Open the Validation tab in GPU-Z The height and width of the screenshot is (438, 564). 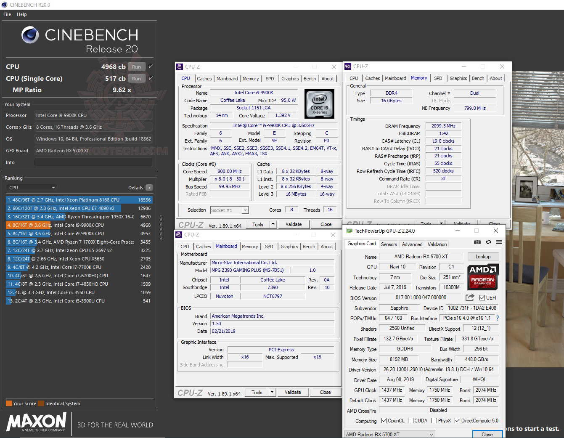click(437, 244)
